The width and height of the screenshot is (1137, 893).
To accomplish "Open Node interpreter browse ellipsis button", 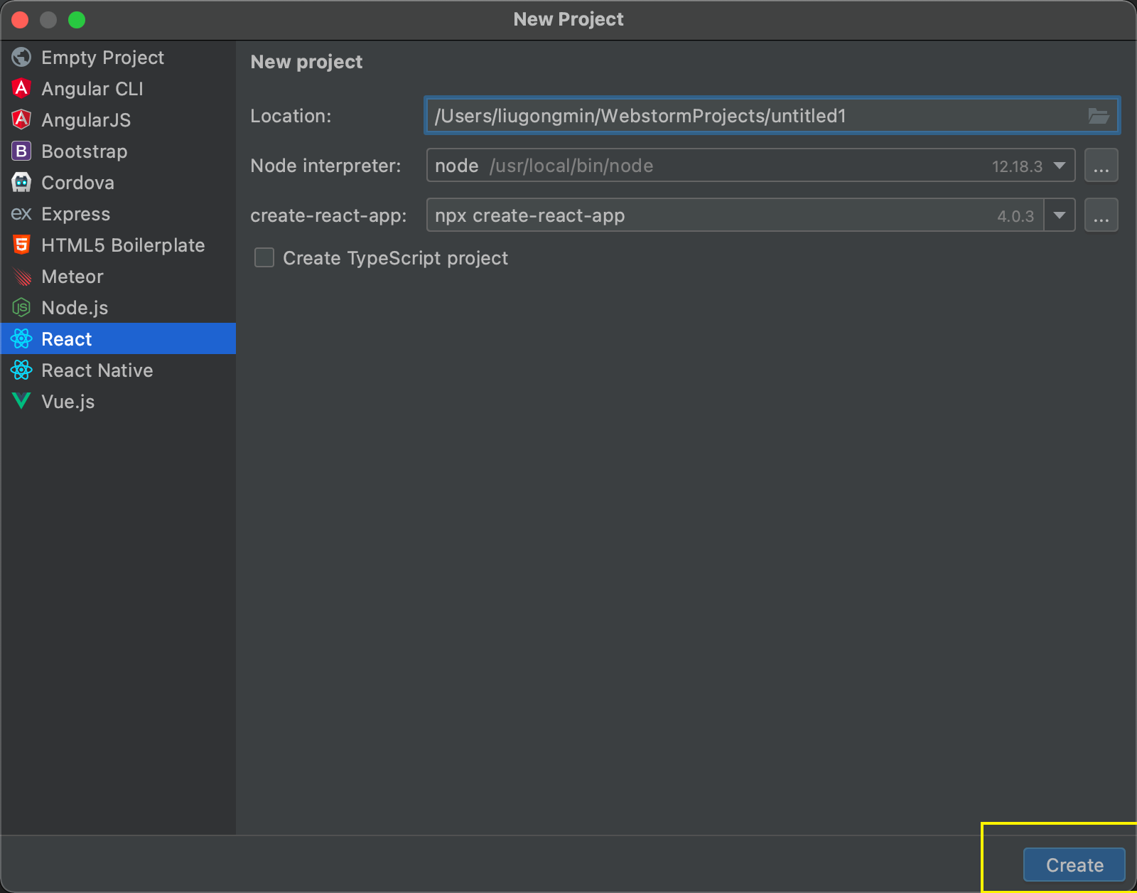I will coord(1101,166).
